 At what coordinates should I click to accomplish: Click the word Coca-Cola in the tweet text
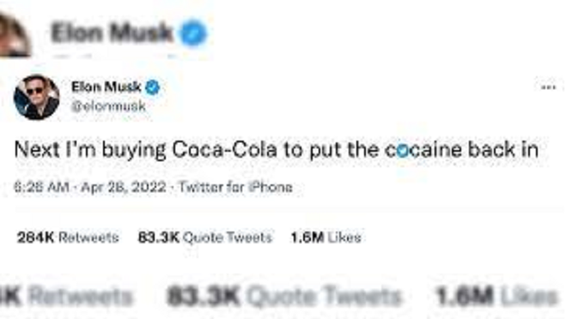tap(224, 150)
